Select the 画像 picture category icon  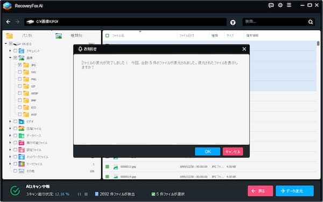22,58
